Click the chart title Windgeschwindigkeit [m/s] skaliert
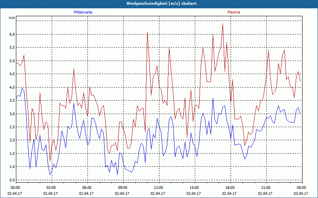Screen dimensions: 318x198 click(x=161, y=4)
